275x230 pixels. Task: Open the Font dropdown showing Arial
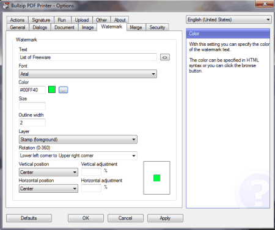[88, 74]
